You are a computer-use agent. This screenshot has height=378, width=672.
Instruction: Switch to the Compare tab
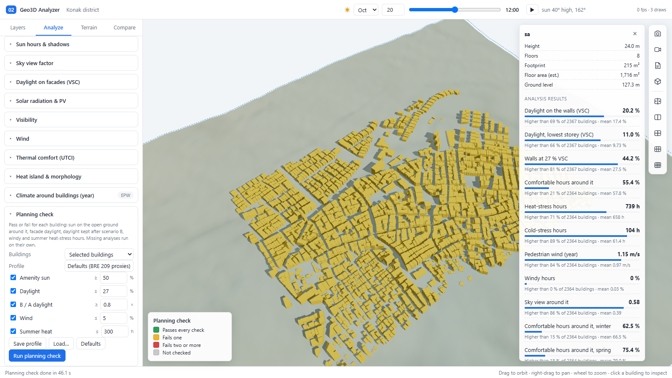[x=124, y=28]
